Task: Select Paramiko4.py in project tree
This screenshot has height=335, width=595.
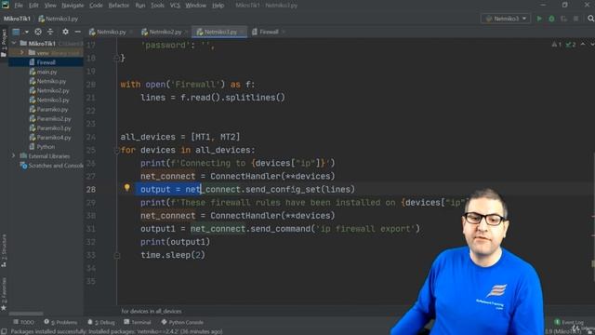Action: pyautogui.click(x=54, y=138)
